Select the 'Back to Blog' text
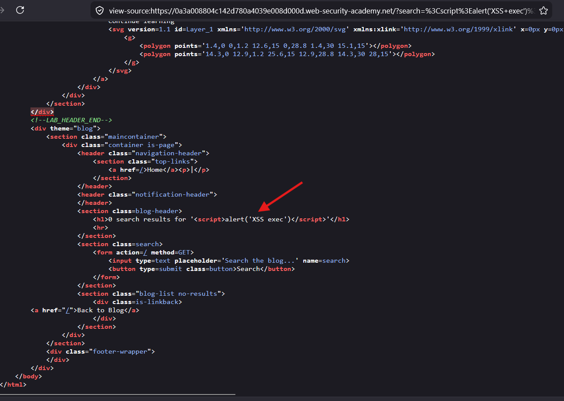This screenshot has width=564, height=401. (101, 310)
